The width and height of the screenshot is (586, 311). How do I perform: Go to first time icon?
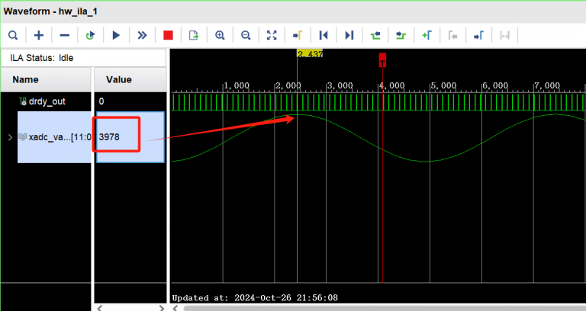pos(324,35)
